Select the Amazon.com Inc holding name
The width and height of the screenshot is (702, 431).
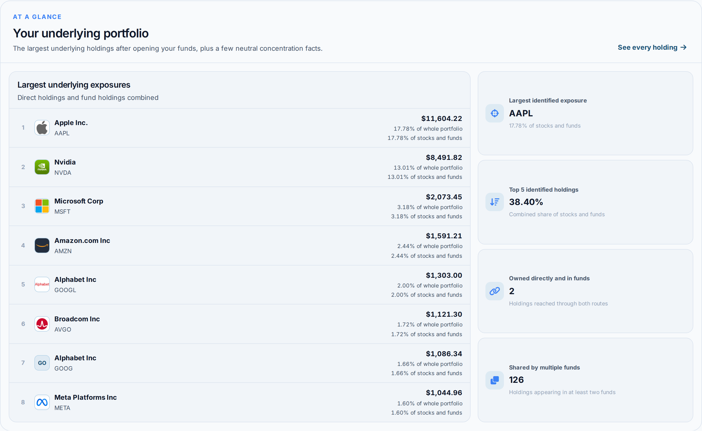click(x=82, y=241)
